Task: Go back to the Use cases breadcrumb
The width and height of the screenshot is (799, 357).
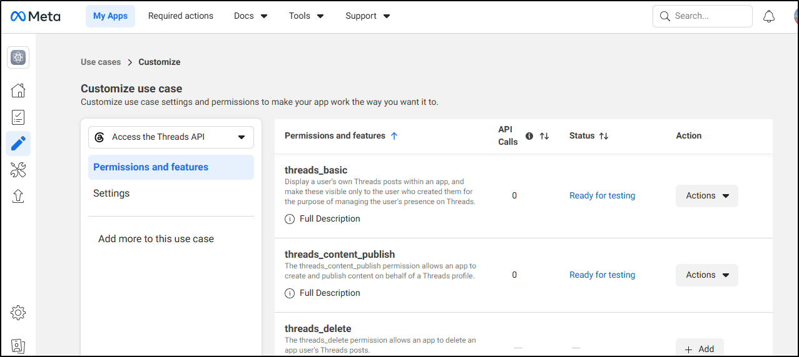Action: coord(101,62)
